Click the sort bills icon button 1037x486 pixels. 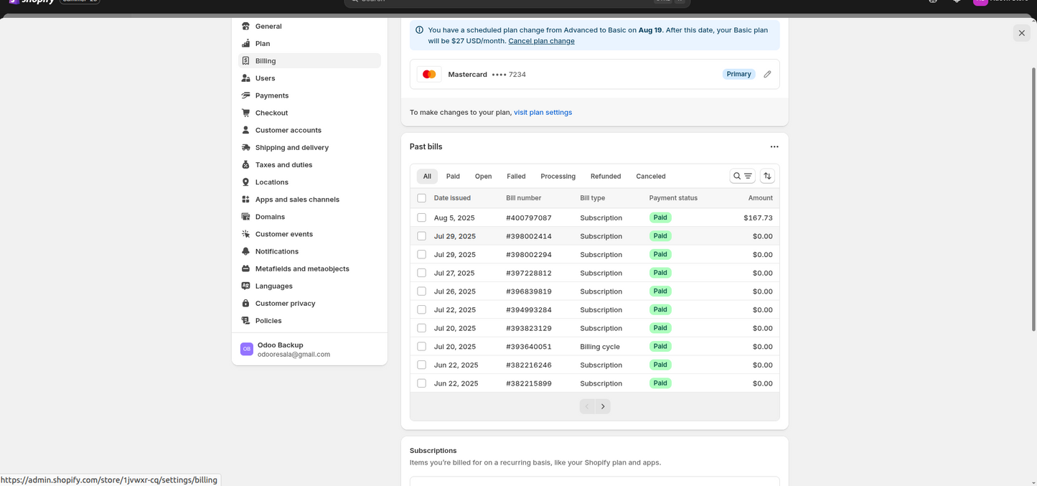point(767,176)
